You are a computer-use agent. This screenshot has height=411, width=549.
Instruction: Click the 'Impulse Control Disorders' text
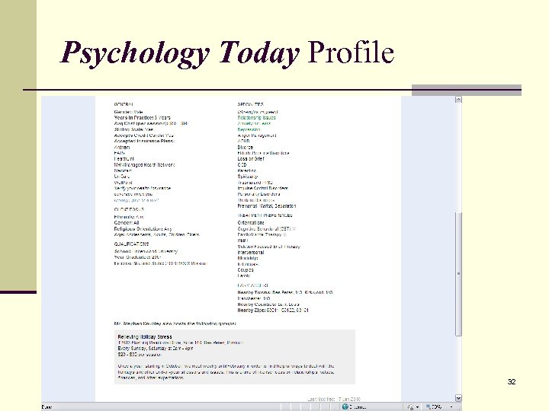(x=263, y=188)
